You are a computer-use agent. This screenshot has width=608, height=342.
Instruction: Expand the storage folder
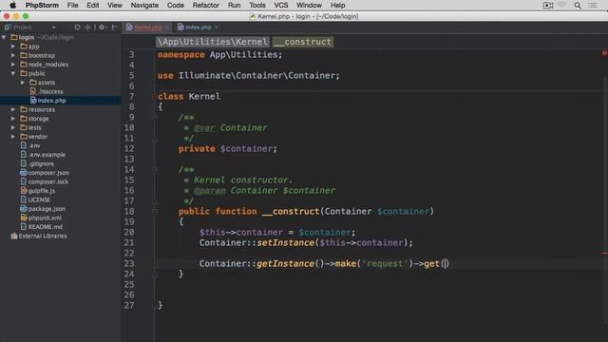(x=13, y=118)
